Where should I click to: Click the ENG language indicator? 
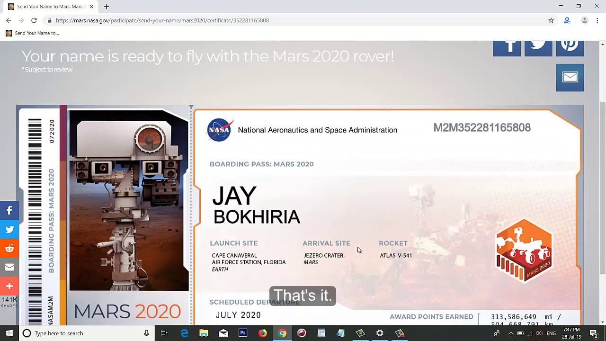click(x=551, y=333)
